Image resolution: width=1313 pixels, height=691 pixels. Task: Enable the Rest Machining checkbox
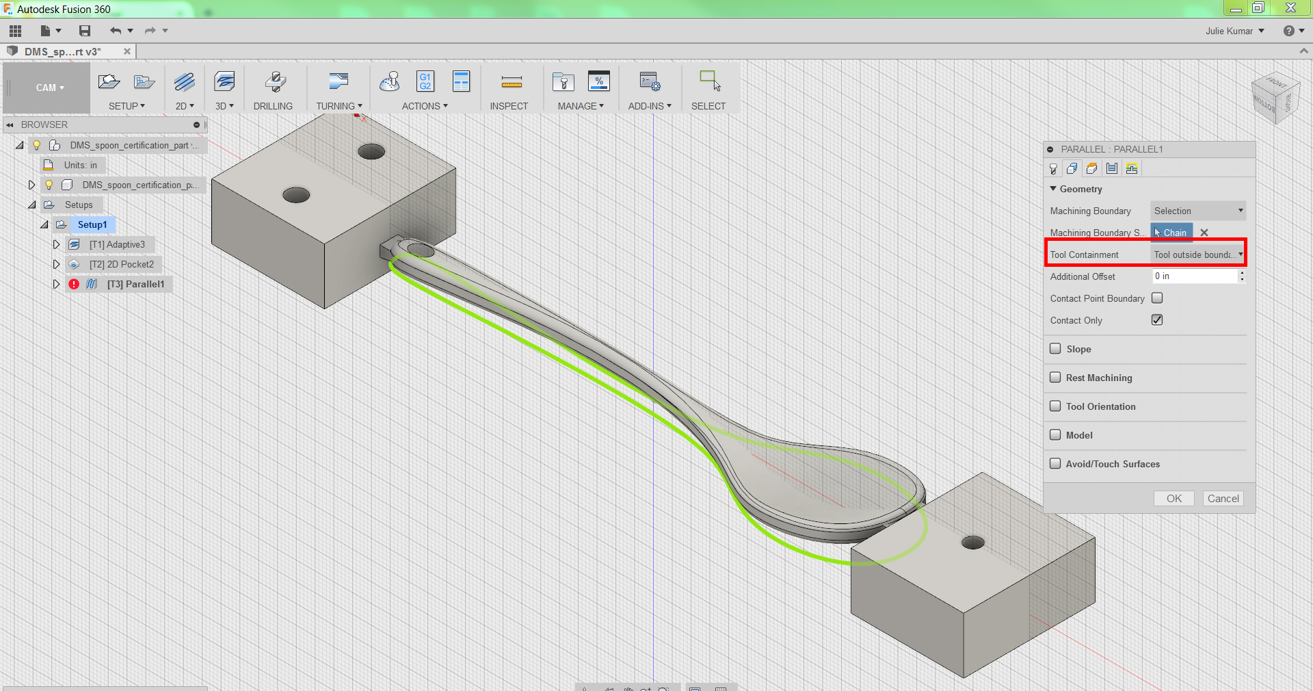click(x=1055, y=378)
